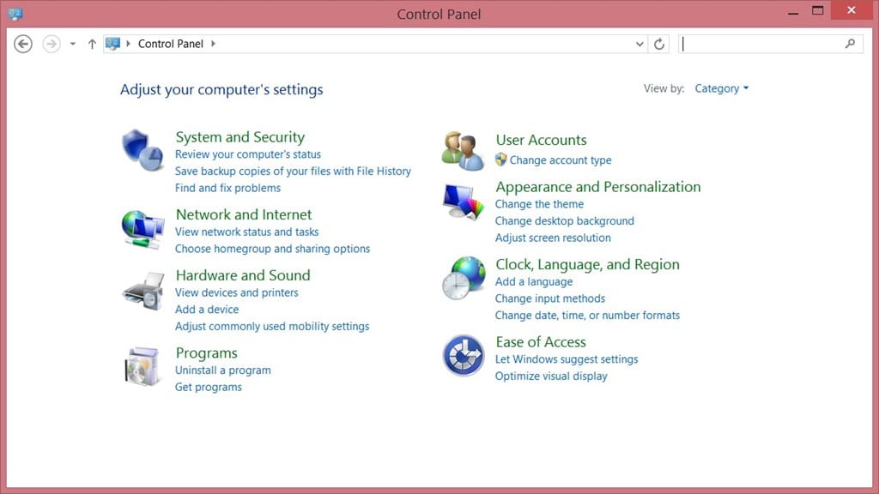Expand the arrow after Control Panel breadcrumb
879x494 pixels.
213,44
